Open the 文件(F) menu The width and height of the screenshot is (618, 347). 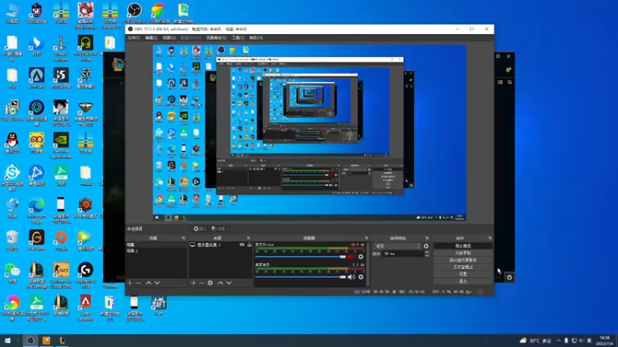(134, 38)
